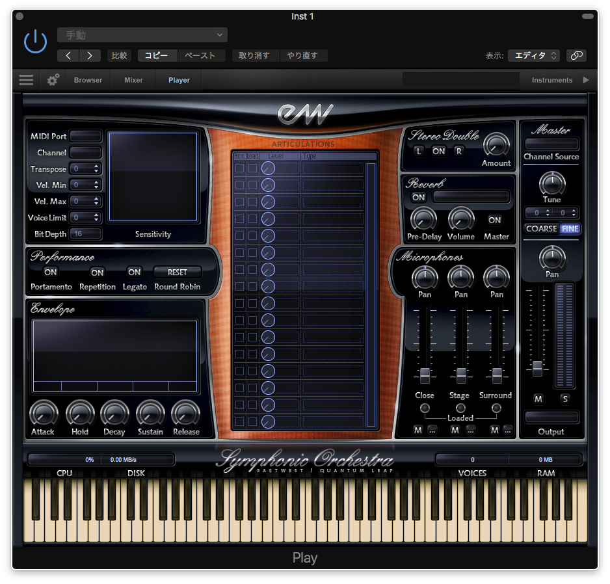Click the 比較 compare button
Image resolution: width=610 pixels, height=584 pixels.
[x=120, y=56]
